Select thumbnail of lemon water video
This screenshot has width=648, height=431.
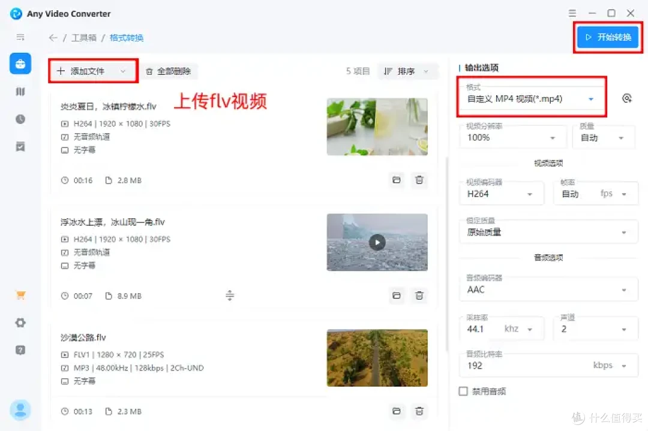tap(377, 126)
